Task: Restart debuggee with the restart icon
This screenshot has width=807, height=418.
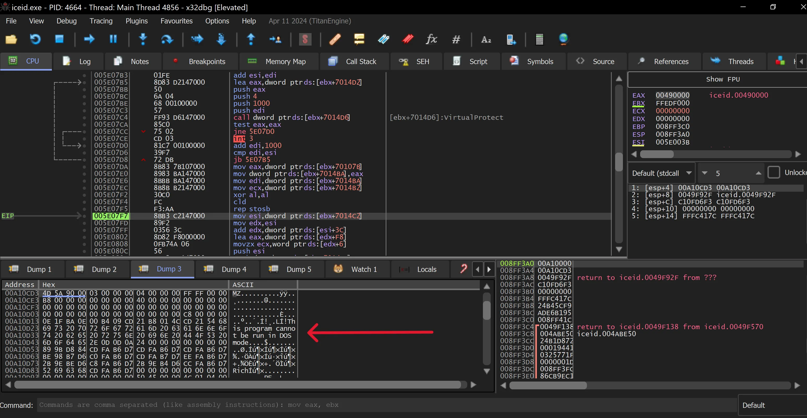Action: (x=35, y=39)
